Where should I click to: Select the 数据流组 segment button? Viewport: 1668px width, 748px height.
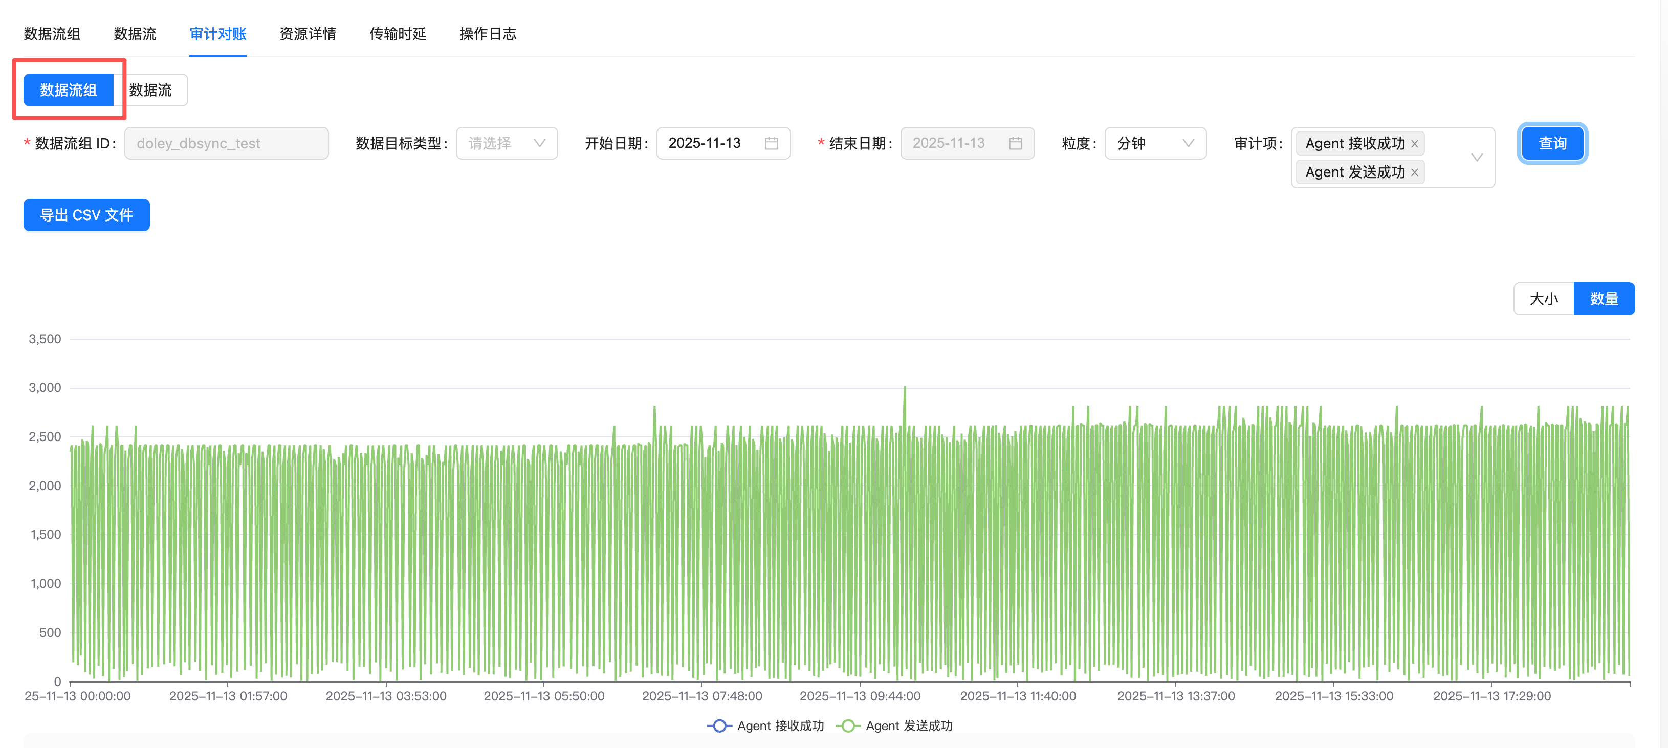click(x=68, y=90)
